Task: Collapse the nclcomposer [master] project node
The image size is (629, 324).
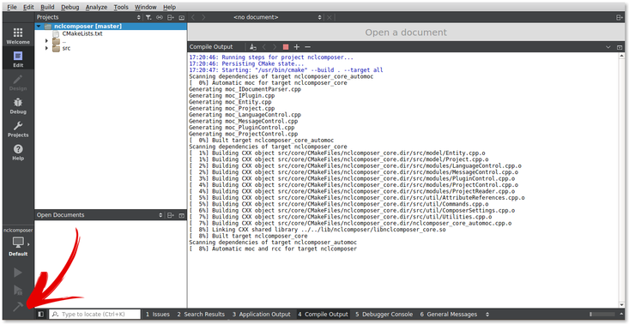Action: pos(39,26)
